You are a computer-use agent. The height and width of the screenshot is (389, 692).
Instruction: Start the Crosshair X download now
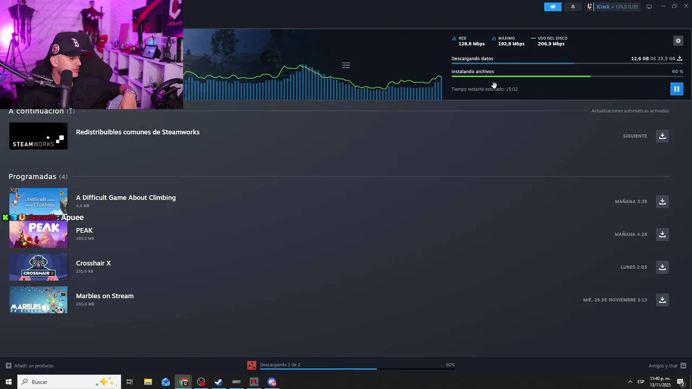click(x=662, y=267)
